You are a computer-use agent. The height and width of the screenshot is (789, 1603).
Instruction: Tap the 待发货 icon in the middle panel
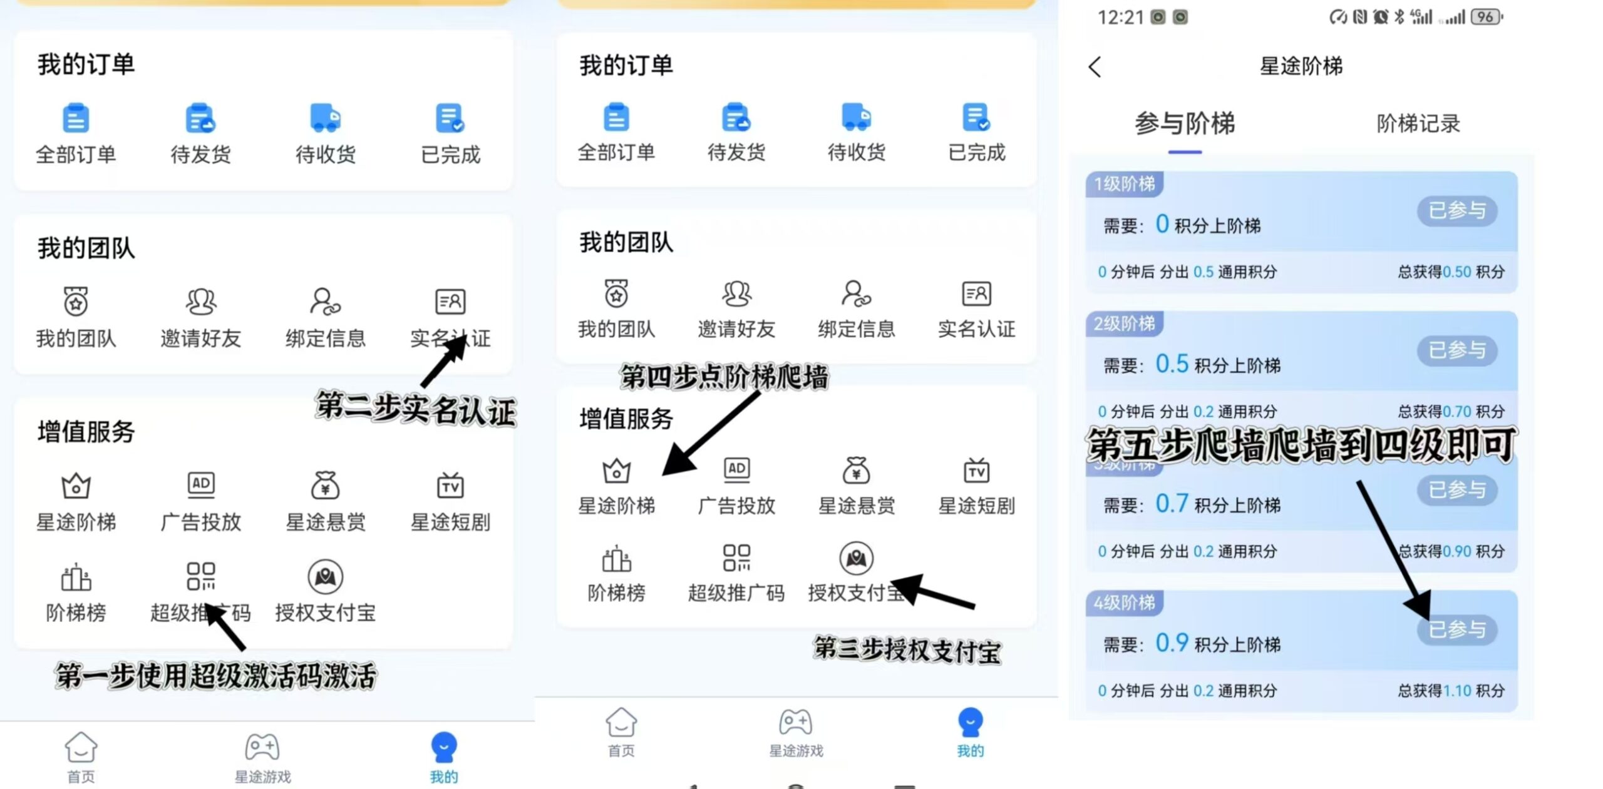coord(736,117)
